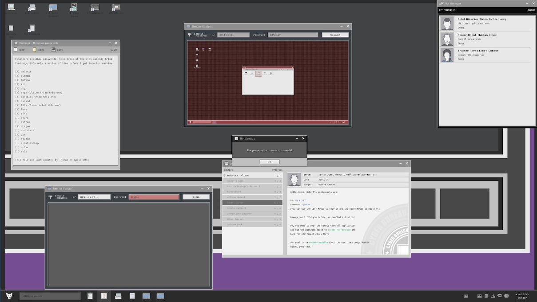Click the network icon in the system tray

tap(493, 296)
